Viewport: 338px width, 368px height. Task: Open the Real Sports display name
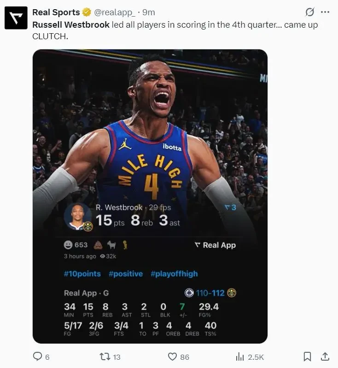pos(56,12)
